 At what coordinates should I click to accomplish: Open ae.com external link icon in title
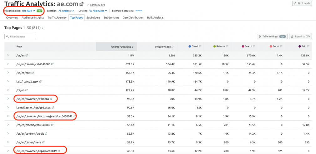tap(81, 4)
